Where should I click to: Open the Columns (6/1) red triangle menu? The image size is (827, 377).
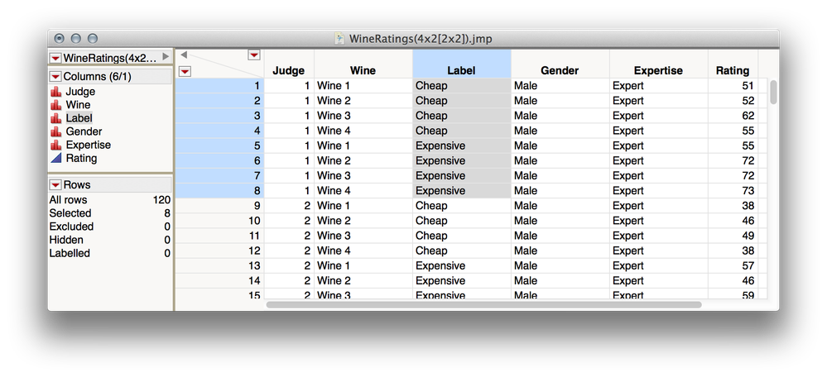click(55, 77)
